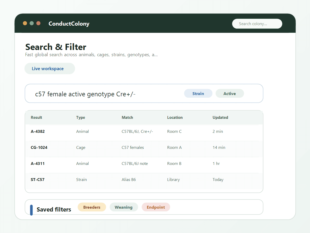Apply the Weaning saved filter
The height and width of the screenshot is (233, 310).
tap(124, 207)
